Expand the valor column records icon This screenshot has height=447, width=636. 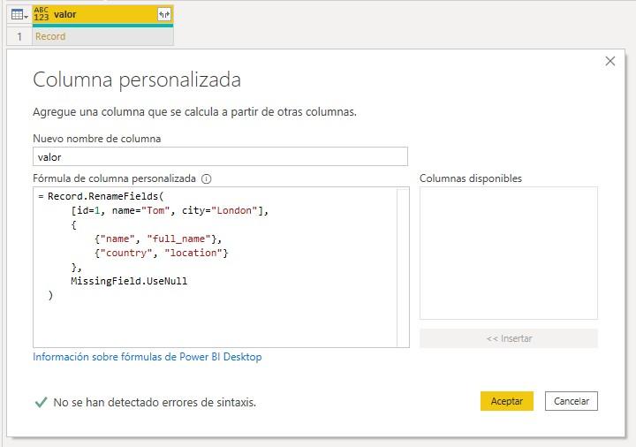[x=164, y=15]
